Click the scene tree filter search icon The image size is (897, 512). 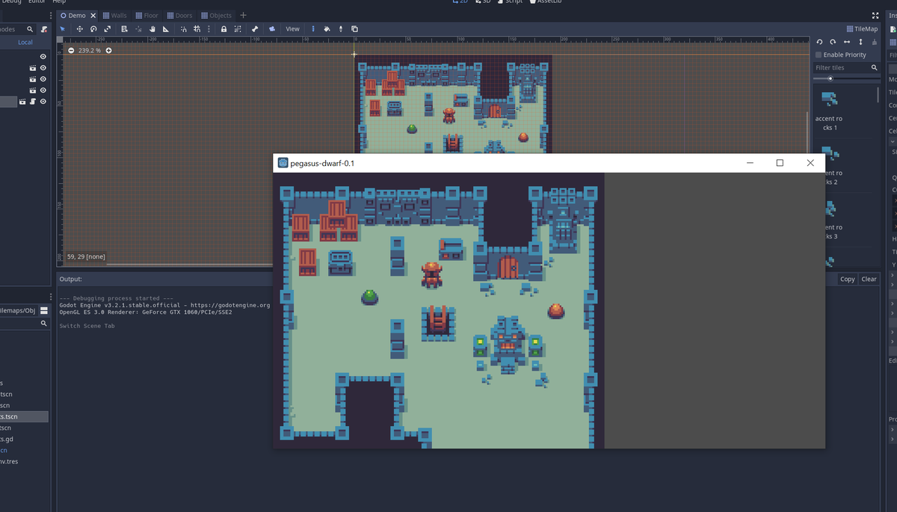click(30, 29)
